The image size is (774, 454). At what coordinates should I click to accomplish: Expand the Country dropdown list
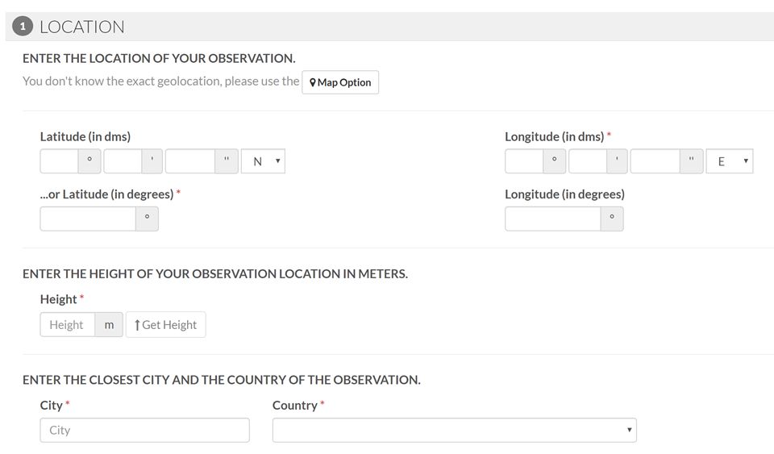click(x=455, y=431)
